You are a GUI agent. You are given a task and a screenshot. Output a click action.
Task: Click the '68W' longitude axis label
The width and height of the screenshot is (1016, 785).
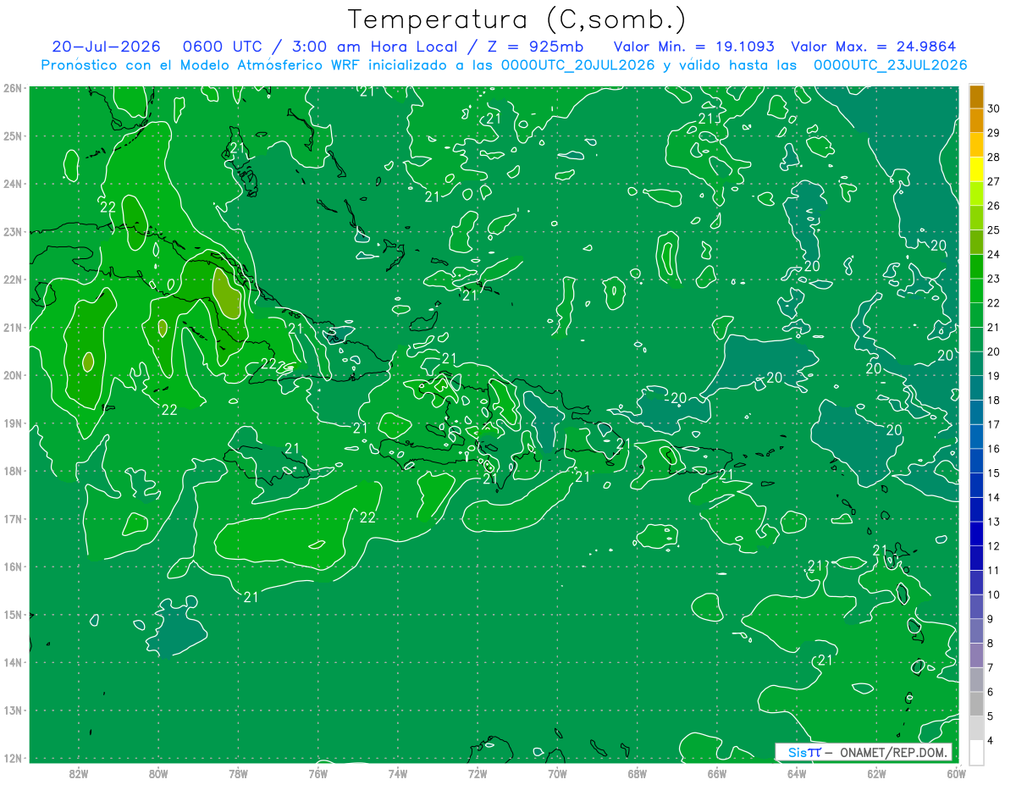tap(637, 773)
